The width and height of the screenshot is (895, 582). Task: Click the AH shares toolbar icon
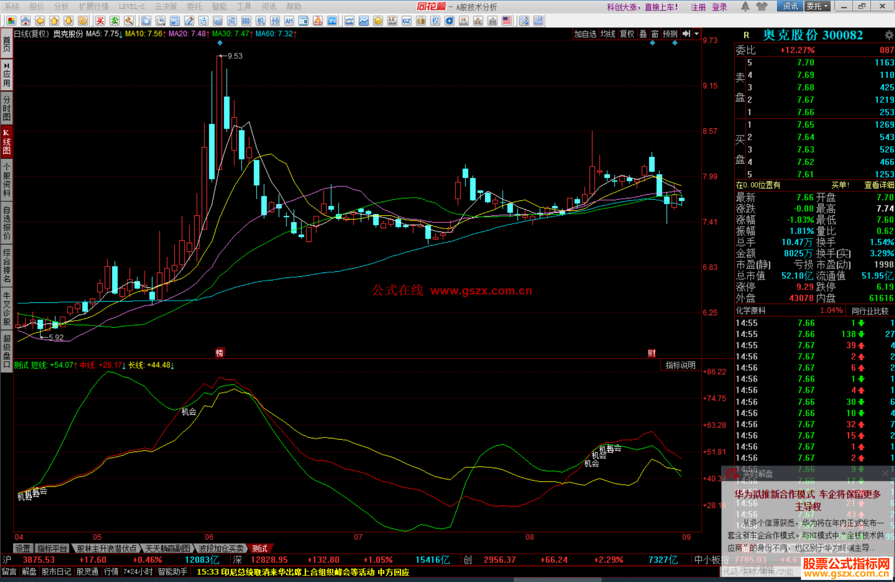pos(289,21)
